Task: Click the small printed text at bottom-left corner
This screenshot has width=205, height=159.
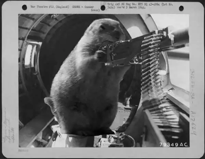Action: pyautogui.click(x=23, y=150)
